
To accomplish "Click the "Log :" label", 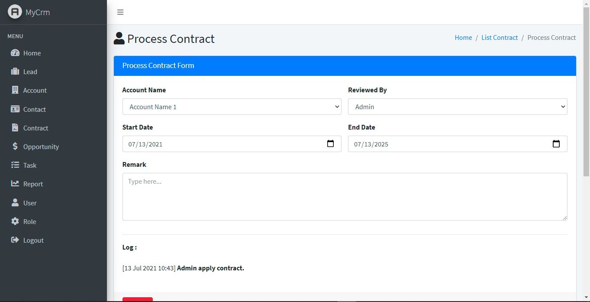I will tap(129, 247).
